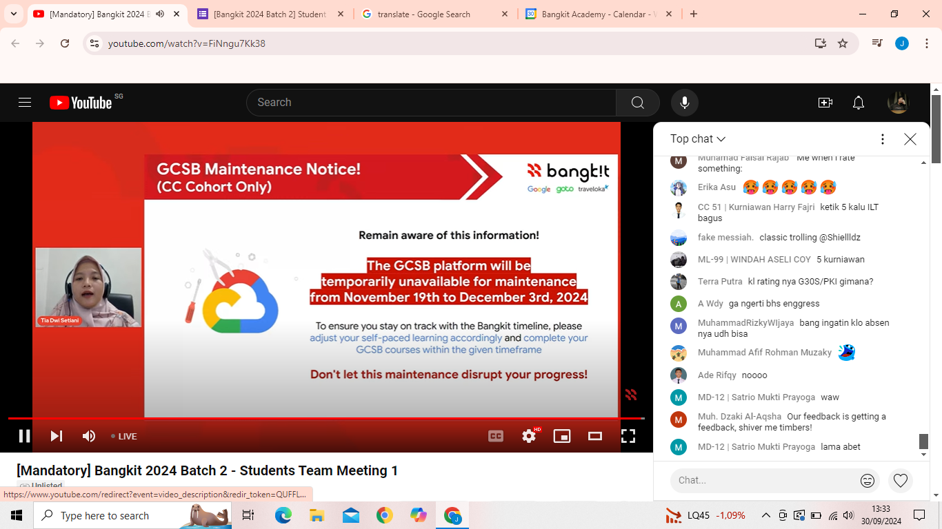Screen dimensions: 942x529
Task: Enter fullscreen mode
Action: (x=628, y=436)
